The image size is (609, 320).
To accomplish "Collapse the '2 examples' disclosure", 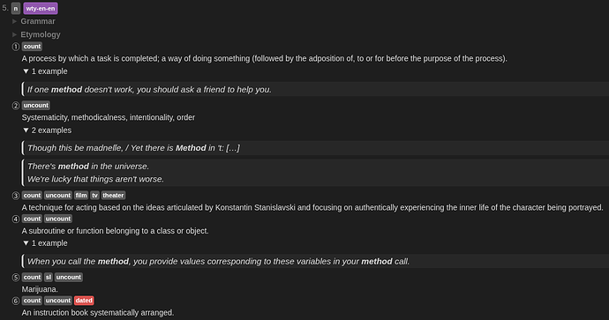I will (x=48, y=130).
